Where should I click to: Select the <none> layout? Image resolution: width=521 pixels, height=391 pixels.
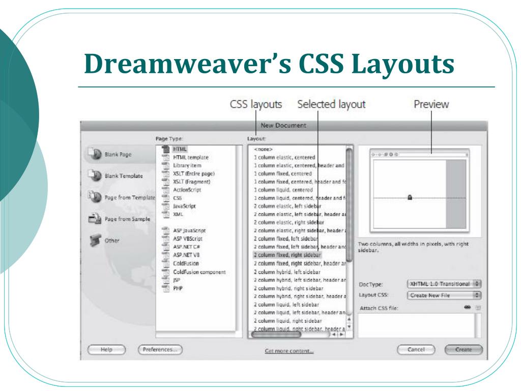[x=263, y=149]
